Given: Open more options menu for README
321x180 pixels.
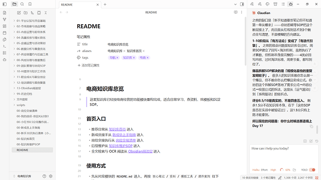Looking at the screenshot, I should click(x=241, y=12).
